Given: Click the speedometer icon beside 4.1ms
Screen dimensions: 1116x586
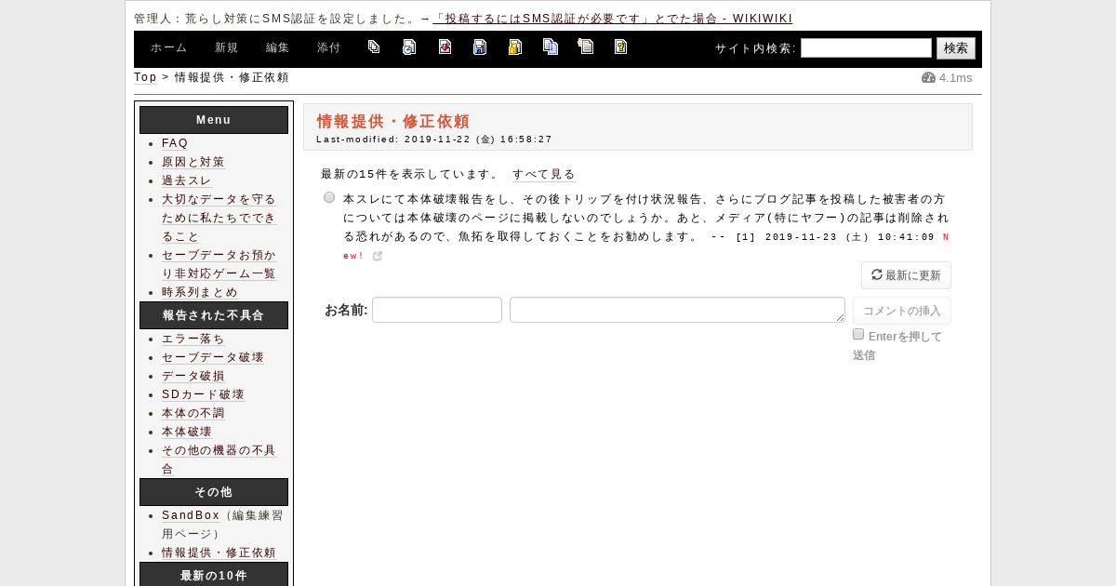Looking at the screenshot, I should 928,78.
